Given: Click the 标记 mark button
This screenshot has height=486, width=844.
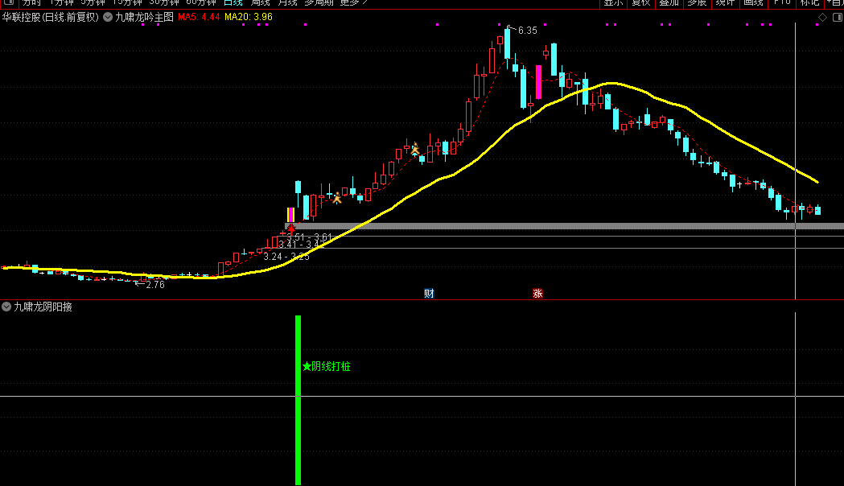Looking at the screenshot, I should pyautogui.click(x=809, y=2).
